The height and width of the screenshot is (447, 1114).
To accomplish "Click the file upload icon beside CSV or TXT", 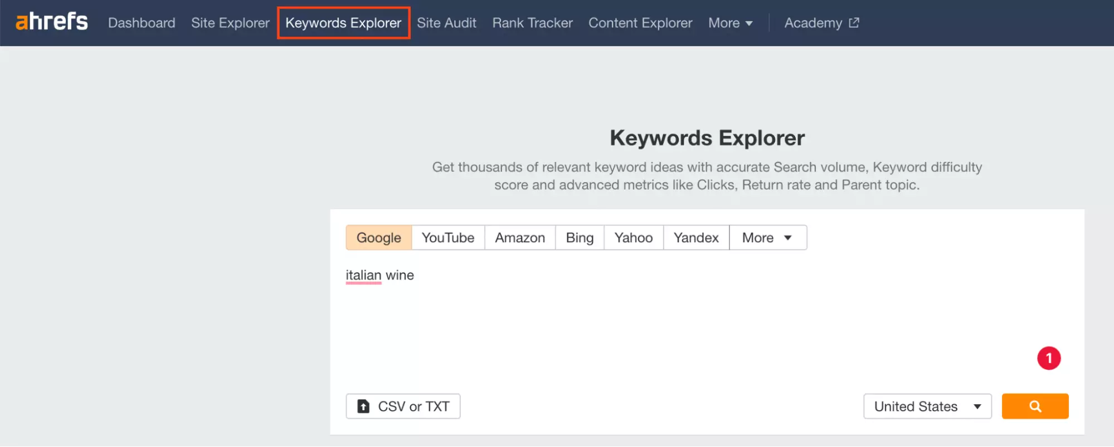I will (363, 406).
